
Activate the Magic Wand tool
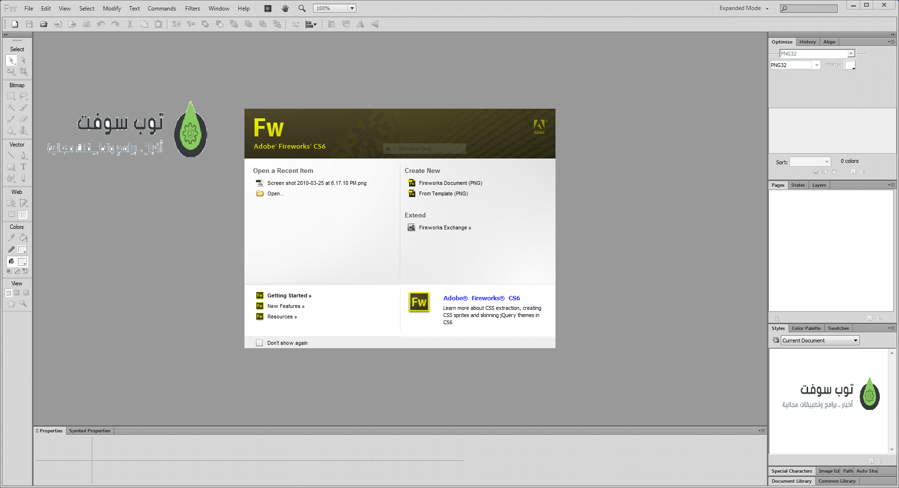(x=11, y=107)
